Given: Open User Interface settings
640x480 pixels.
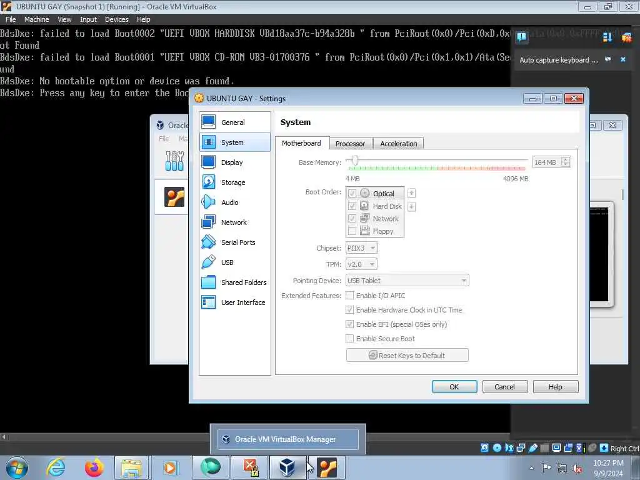Looking at the screenshot, I should coord(235,302).
